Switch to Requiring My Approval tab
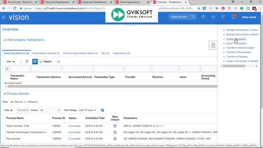263x148 pixels. point(46,53)
